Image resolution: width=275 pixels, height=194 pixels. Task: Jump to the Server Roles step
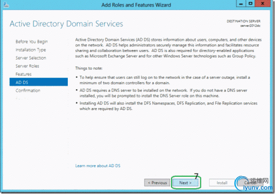(x=27, y=66)
